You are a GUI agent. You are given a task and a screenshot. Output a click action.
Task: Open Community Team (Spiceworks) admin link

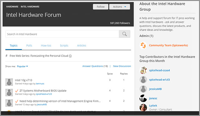point(168,45)
